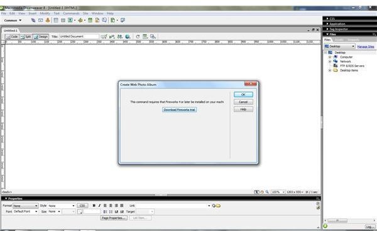377x232 pixels.
Task: Toggle Align Right in Properties
Action: click(x=116, y=206)
